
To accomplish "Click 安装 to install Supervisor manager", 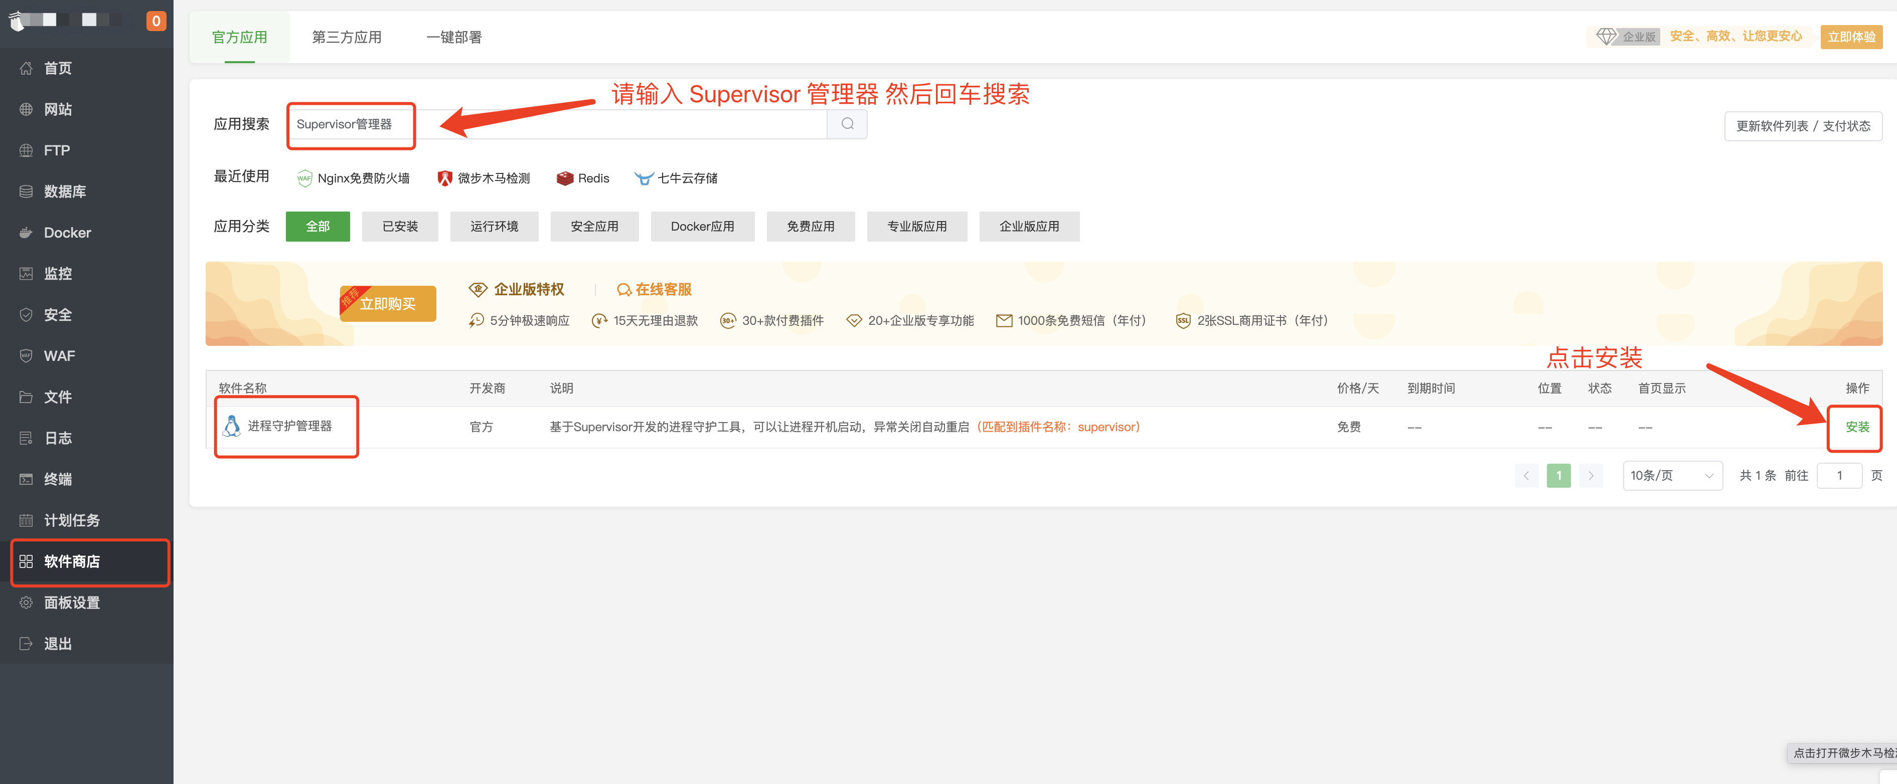I will pos(1856,427).
